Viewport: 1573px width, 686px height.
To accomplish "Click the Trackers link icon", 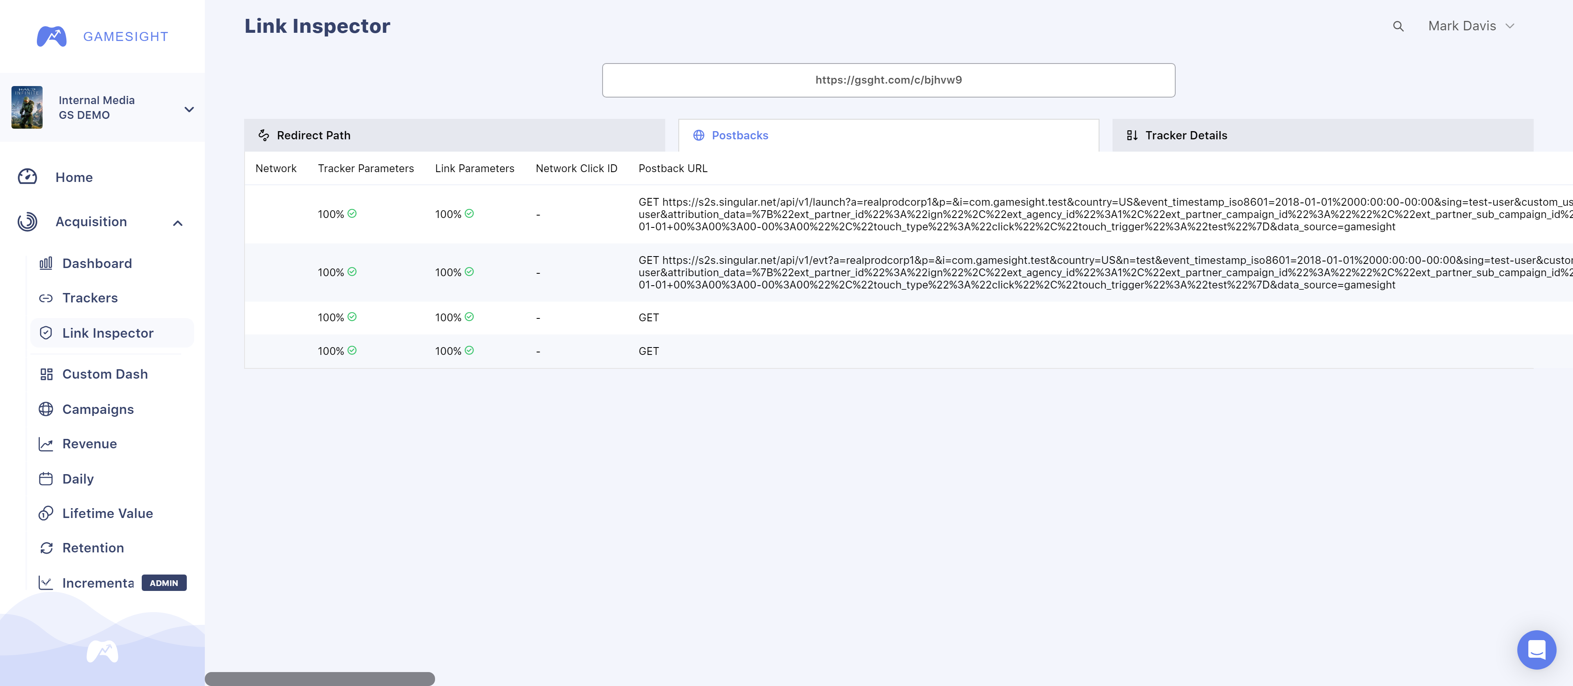I will tap(46, 298).
